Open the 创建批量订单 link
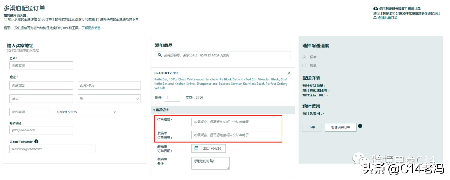 tap(387, 18)
